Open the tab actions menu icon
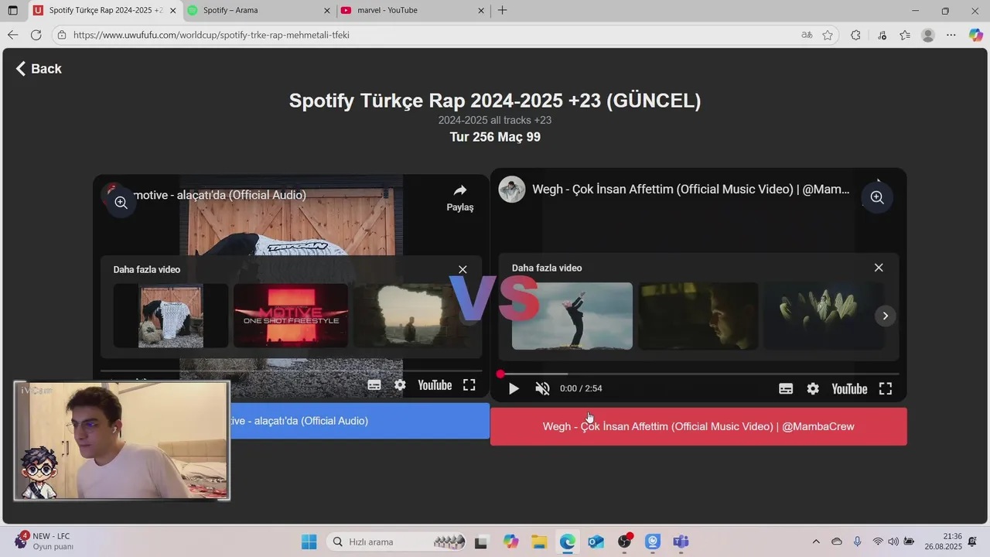The width and height of the screenshot is (990, 557). [12, 11]
